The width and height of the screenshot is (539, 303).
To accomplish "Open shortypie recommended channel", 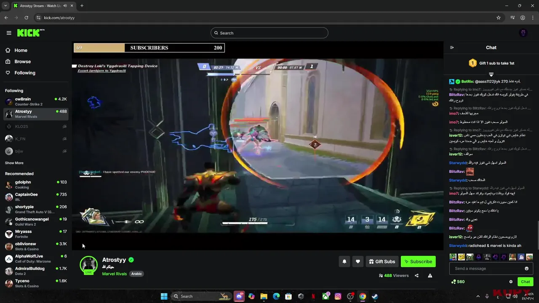I will [36, 209].
